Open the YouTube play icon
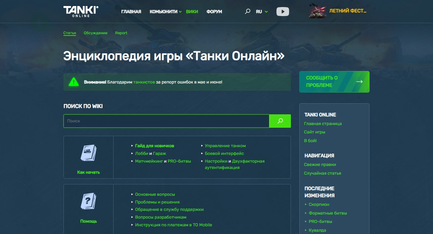The height and width of the screenshot is (234, 433). [283, 12]
